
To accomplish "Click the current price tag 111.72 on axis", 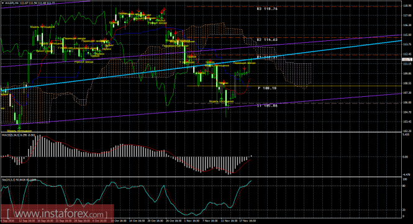I will click(x=407, y=60).
